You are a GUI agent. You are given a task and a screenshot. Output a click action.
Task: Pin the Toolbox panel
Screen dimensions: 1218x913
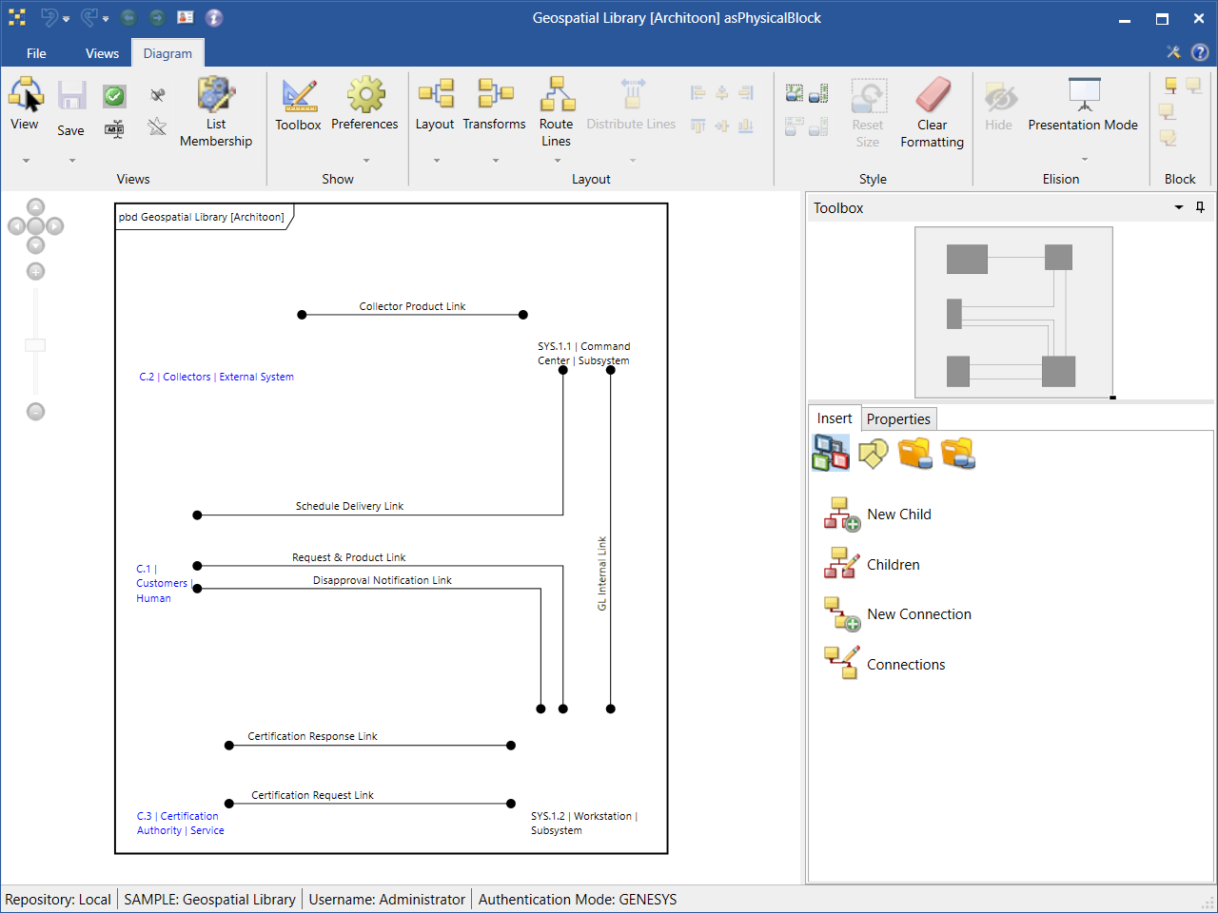(1200, 207)
